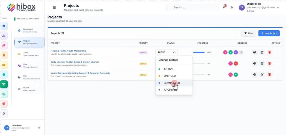View the Early Literacy Toolkit project eye icon
Image resolution: width=286 pixels, height=135 pixels.
point(255,64)
